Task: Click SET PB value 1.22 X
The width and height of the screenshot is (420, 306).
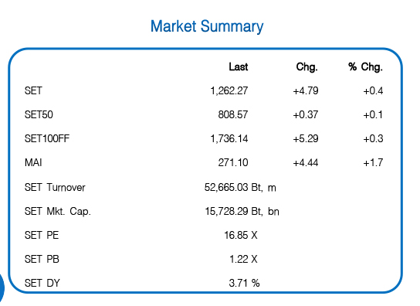Action: click(243, 259)
